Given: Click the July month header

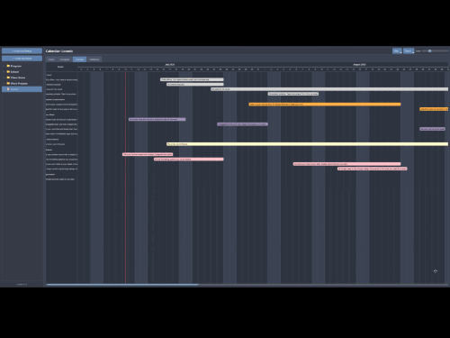Looking at the screenshot, I should coord(170,65).
